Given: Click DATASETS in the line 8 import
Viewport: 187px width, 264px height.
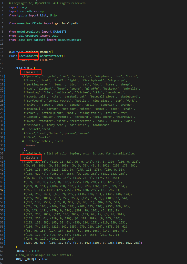Looking at the screenshot, I should pos(60,32).
